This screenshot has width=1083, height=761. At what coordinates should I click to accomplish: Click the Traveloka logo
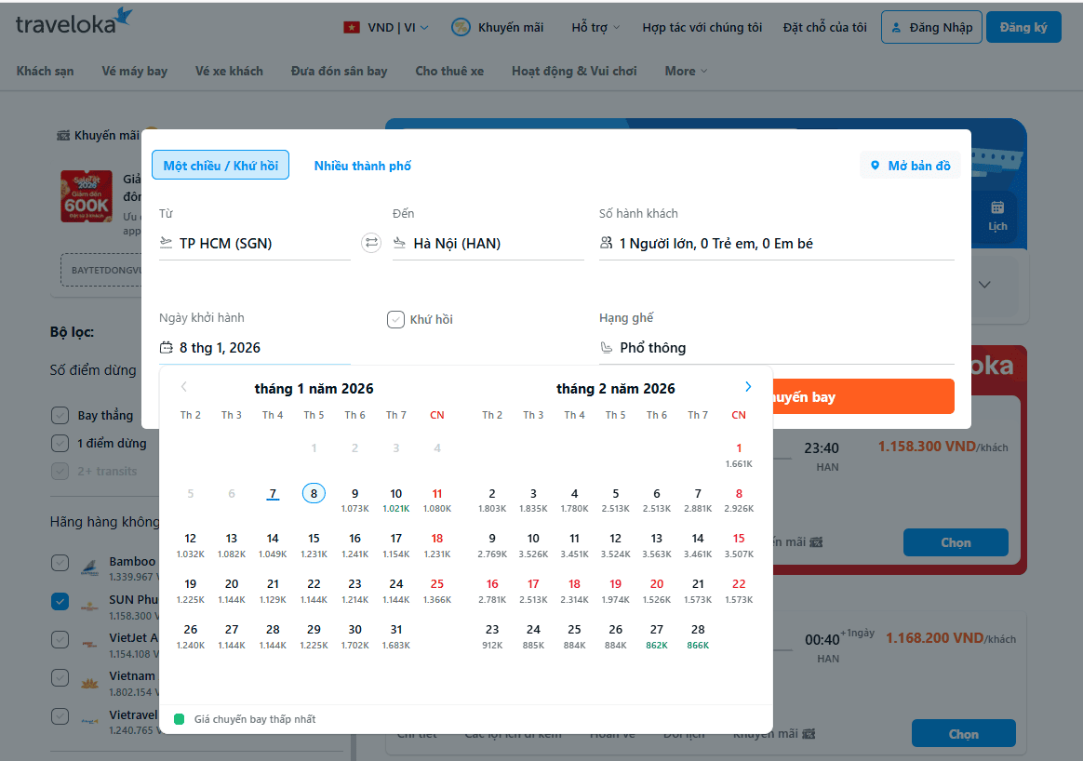74,22
